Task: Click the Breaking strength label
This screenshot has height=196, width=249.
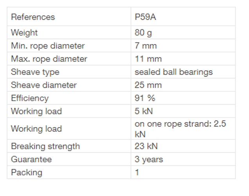Action: tap(45, 146)
